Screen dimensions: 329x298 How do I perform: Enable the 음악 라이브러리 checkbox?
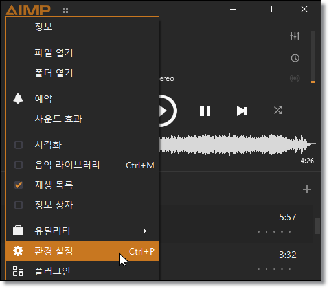coord(18,165)
